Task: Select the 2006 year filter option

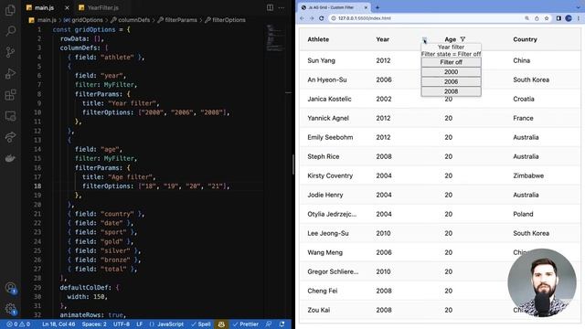Action: (x=451, y=81)
